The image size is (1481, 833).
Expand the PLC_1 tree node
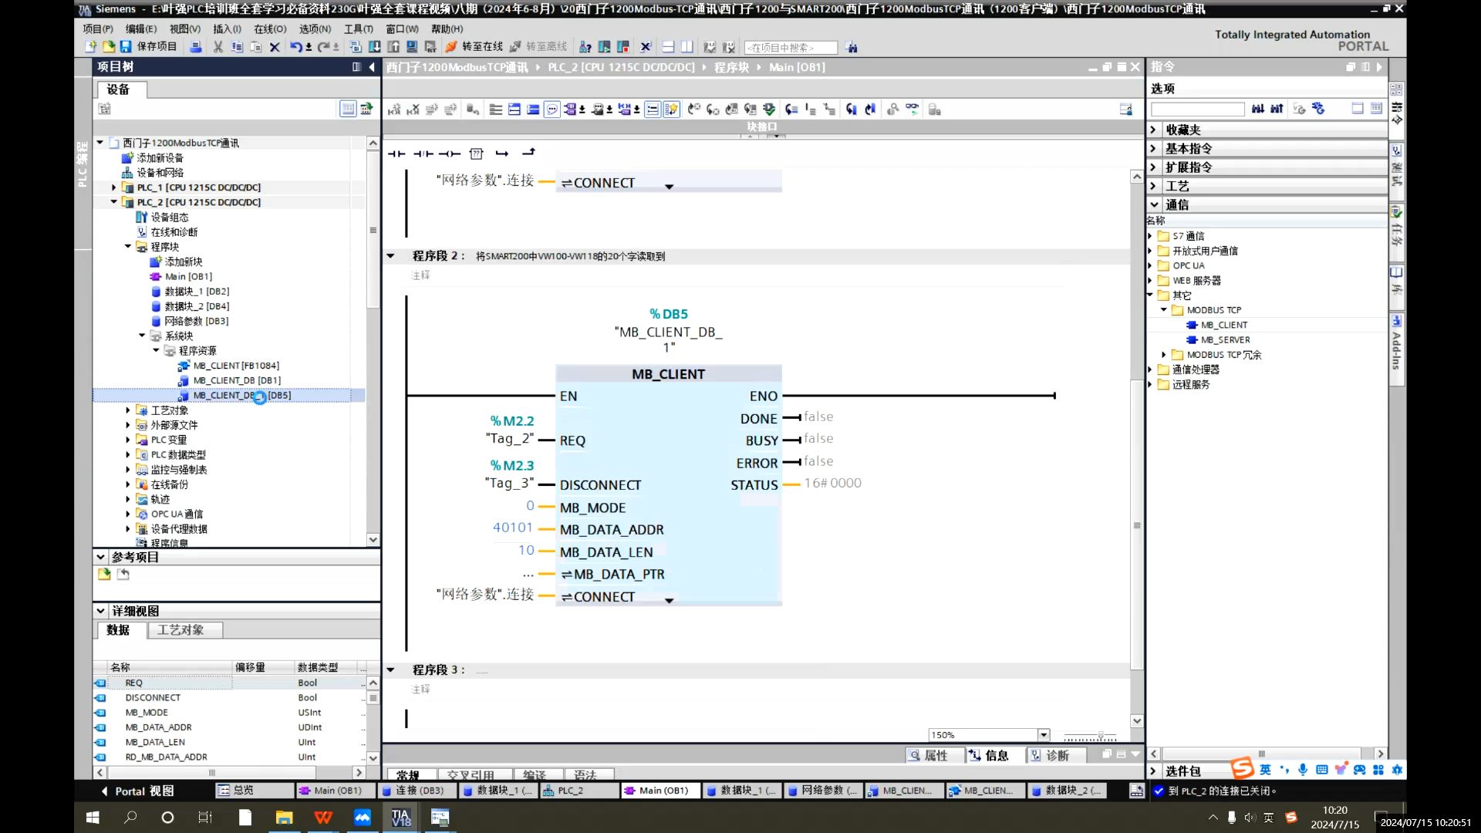[x=113, y=187]
